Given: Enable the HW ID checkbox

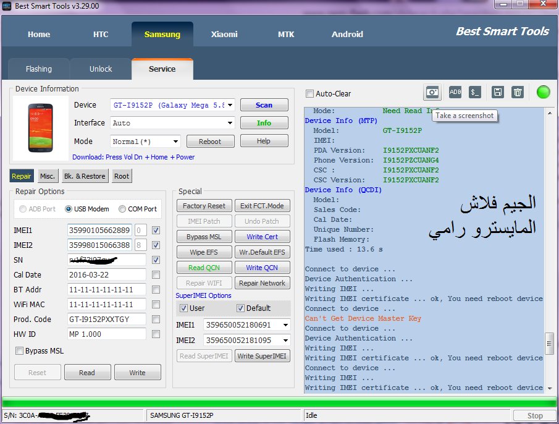Looking at the screenshot, I should 156,334.
